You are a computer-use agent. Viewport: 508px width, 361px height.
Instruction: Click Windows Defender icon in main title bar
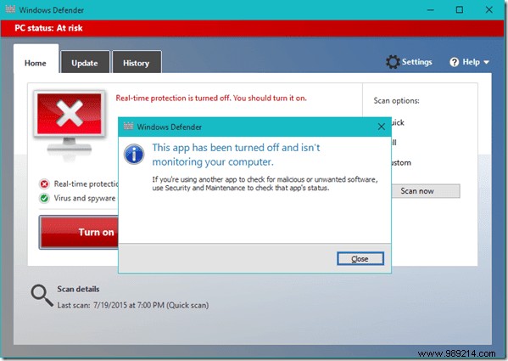[10, 9]
